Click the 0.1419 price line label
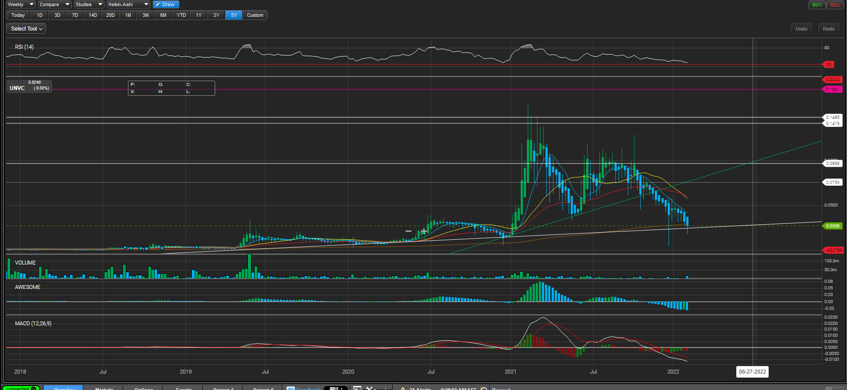The height and width of the screenshot is (390, 847). [832, 124]
